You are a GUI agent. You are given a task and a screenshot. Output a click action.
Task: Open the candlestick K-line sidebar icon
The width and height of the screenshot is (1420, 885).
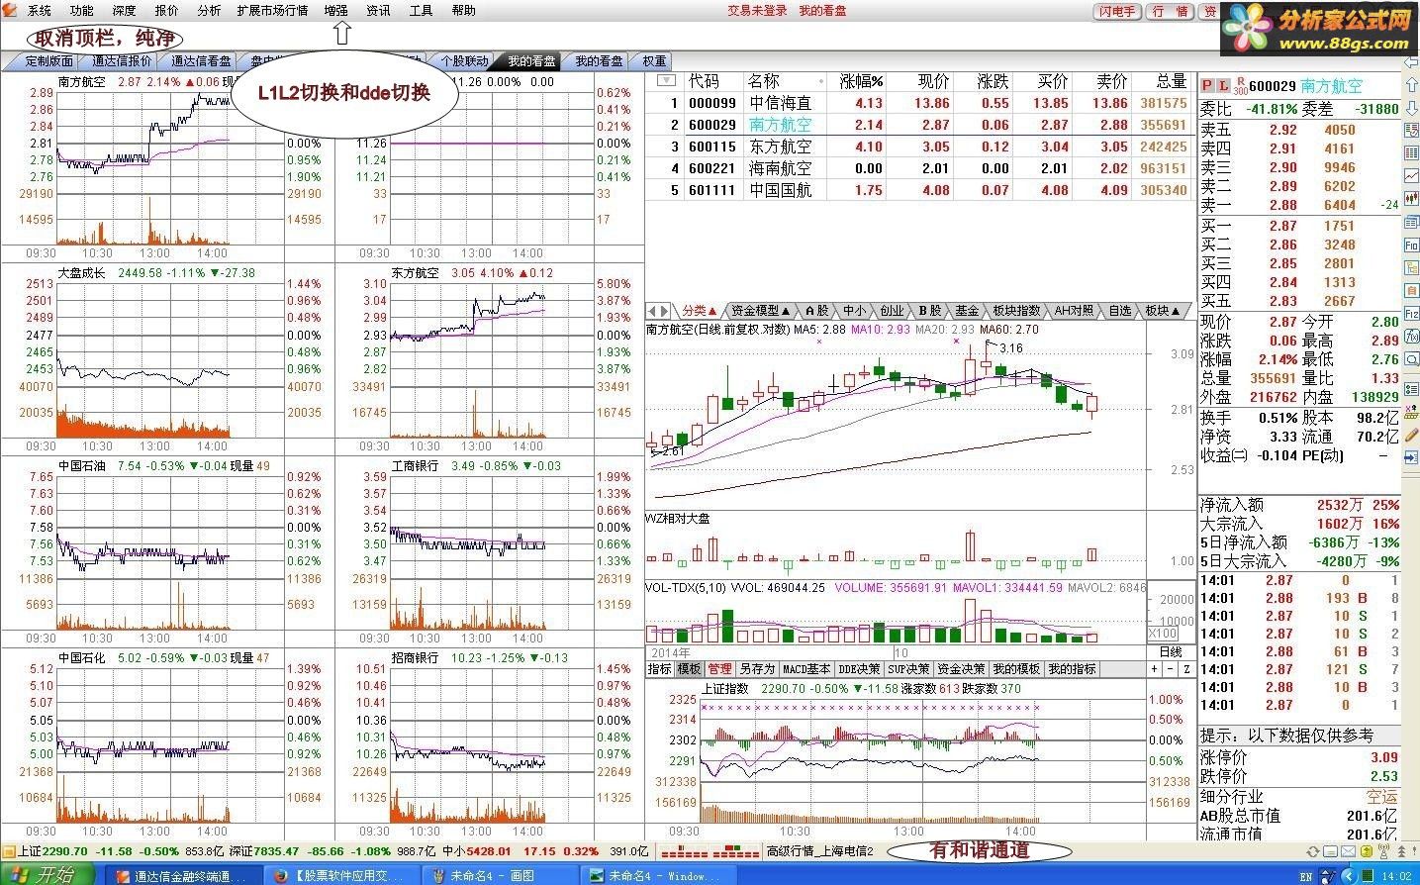pyautogui.click(x=1411, y=198)
